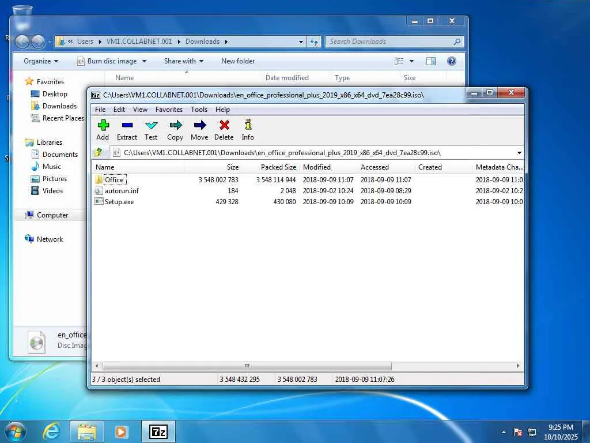Open Documents library in navigation pane
The height and width of the screenshot is (443, 590).
tap(55, 155)
